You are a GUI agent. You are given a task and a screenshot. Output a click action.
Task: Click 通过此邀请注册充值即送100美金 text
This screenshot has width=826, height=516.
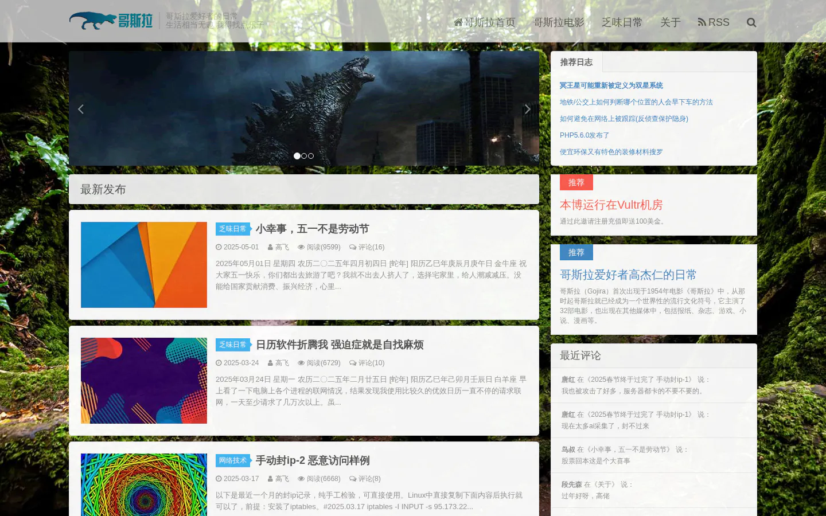[x=614, y=221]
